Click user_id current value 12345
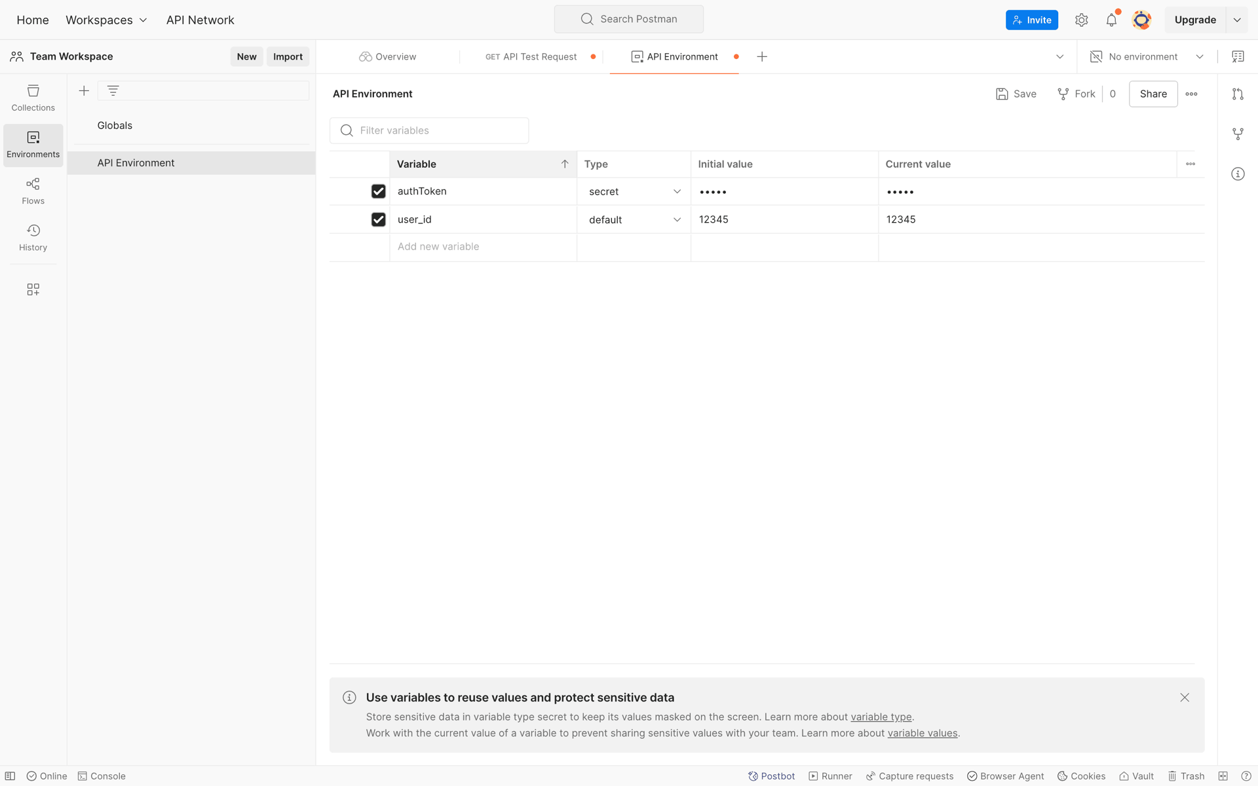 point(901,219)
